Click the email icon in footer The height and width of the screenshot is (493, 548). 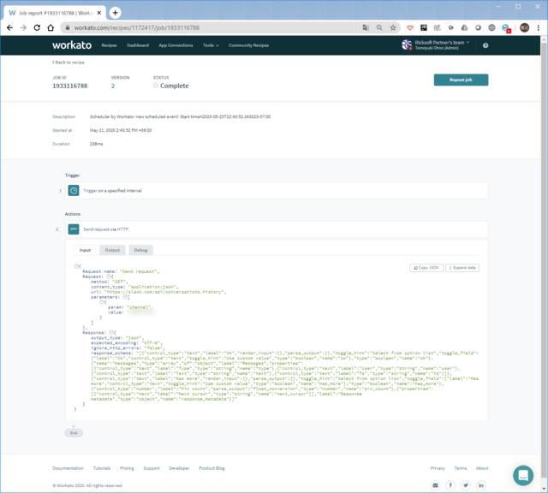[x=435, y=485]
